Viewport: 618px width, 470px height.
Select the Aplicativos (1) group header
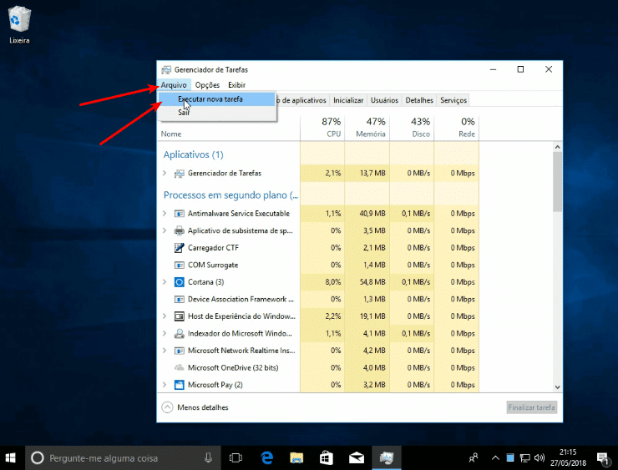pyautogui.click(x=193, y=154)
